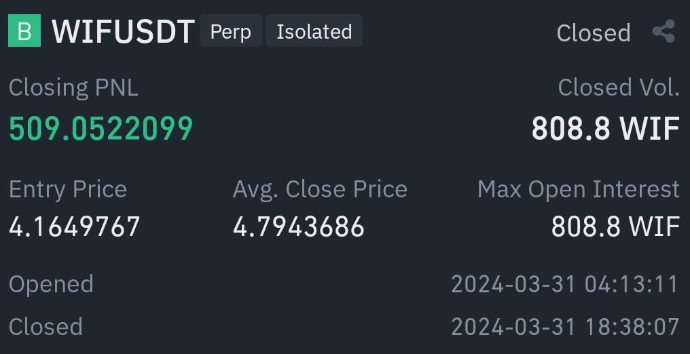The height and width of the screenshot is (354, 690).
Task: Click the Closing PNL label
Action: 73,87
